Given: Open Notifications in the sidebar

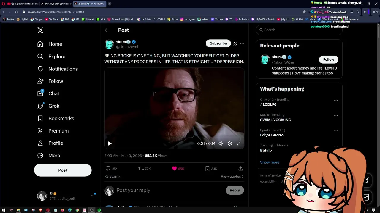Looking at the screenshot, I should coord(57,69).
